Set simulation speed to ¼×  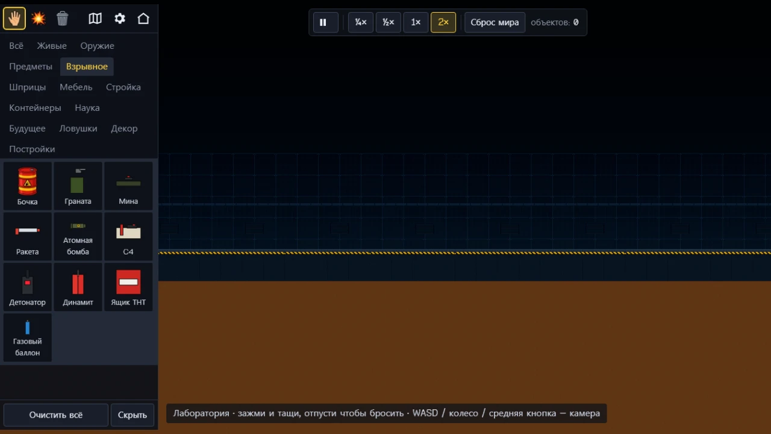(361, 22)
